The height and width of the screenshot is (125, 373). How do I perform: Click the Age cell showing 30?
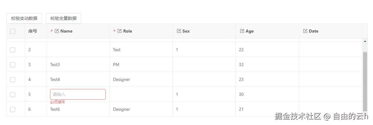point(241,94)
